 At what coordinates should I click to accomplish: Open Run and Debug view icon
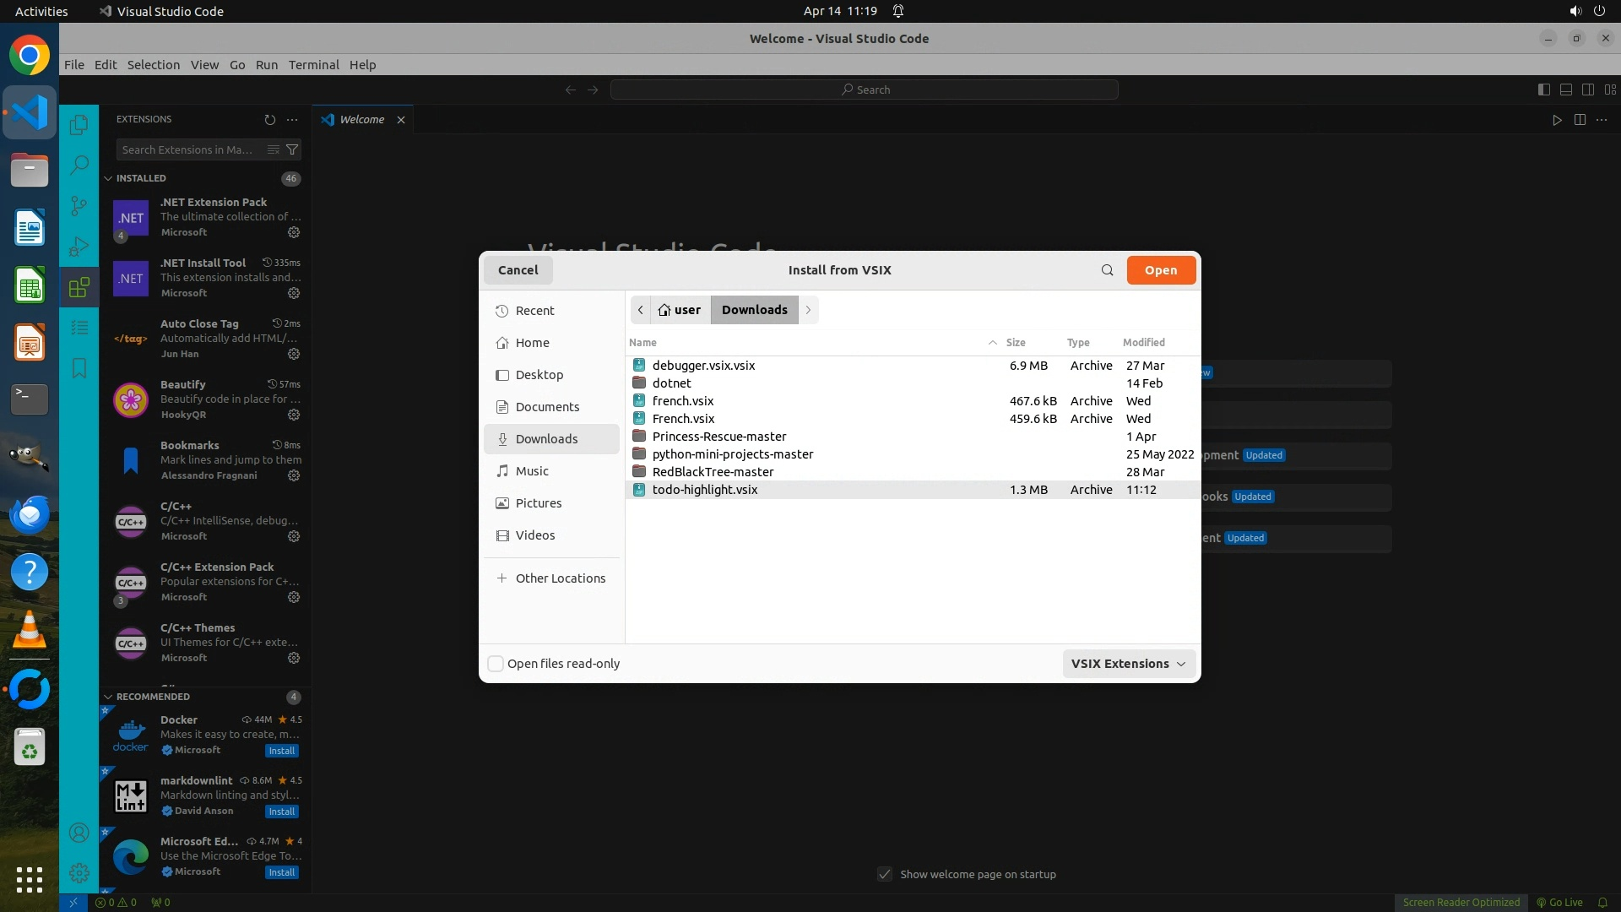click(79, 247)
